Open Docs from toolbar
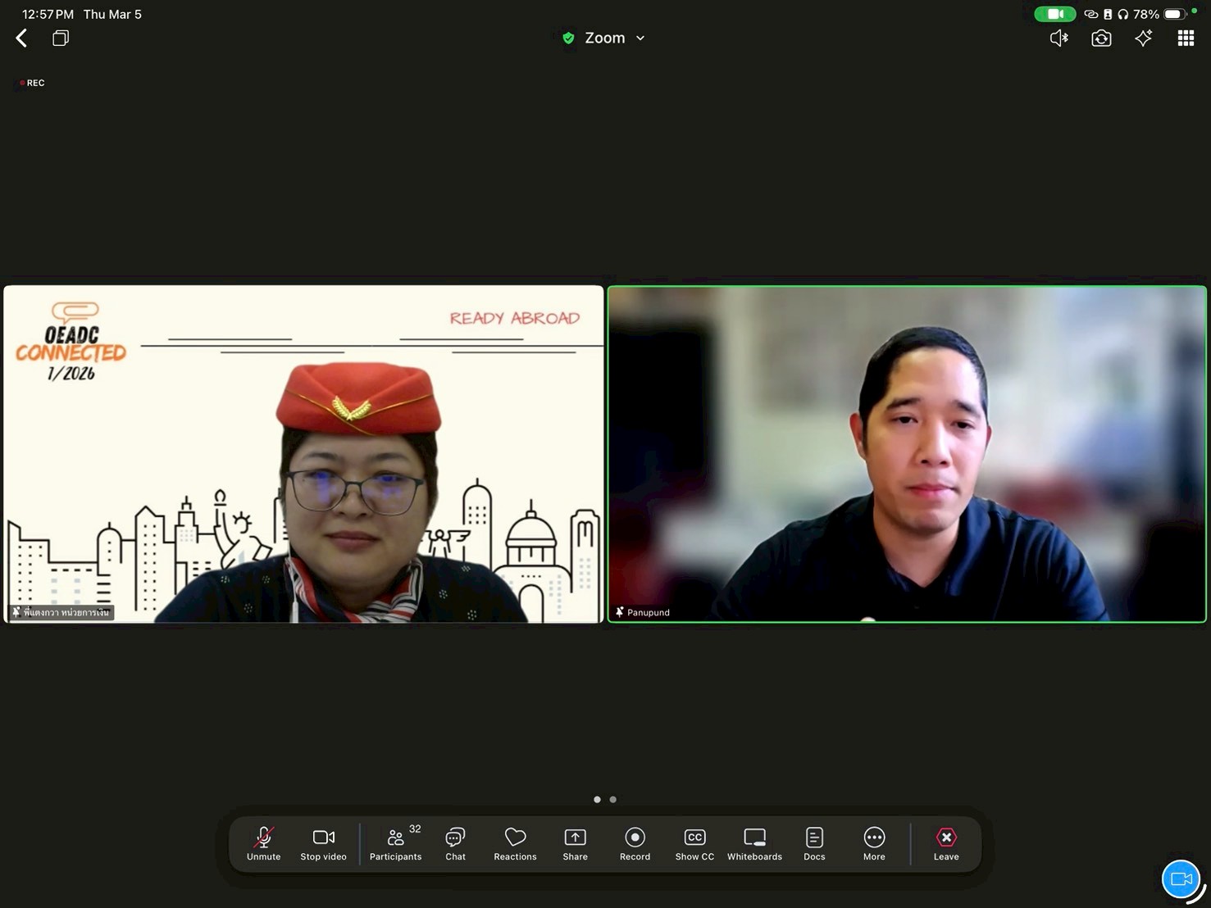 click(x=814, y=843)
